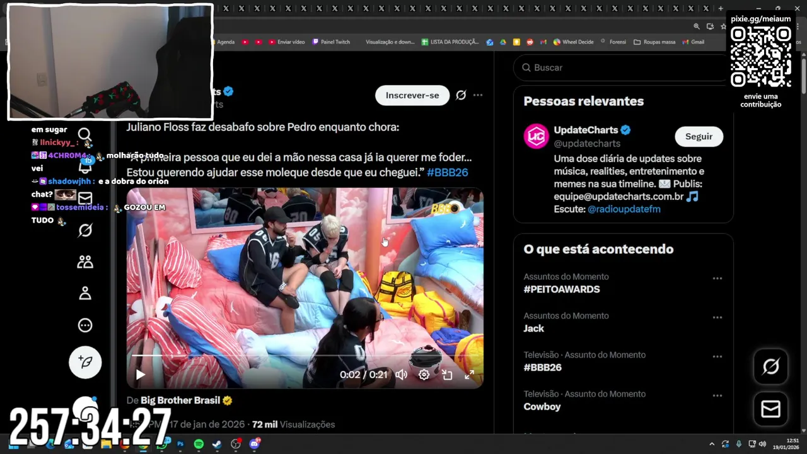Open the floating Messages envelope button
This screenshot has height=454, width=807.
click(770, 409)
